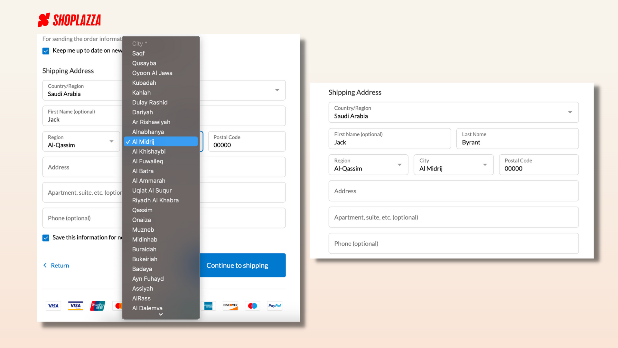Viewport: 618px width, 348px height.
Task: Click the first VISA payment icon
Action: point(53,306)
